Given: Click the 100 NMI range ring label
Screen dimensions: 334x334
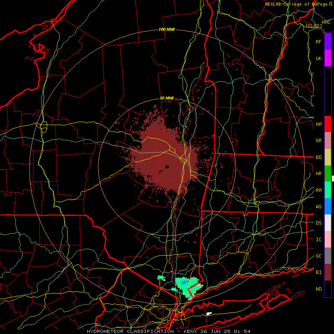Looking at the screenshot, I should (x=167, y=29).
